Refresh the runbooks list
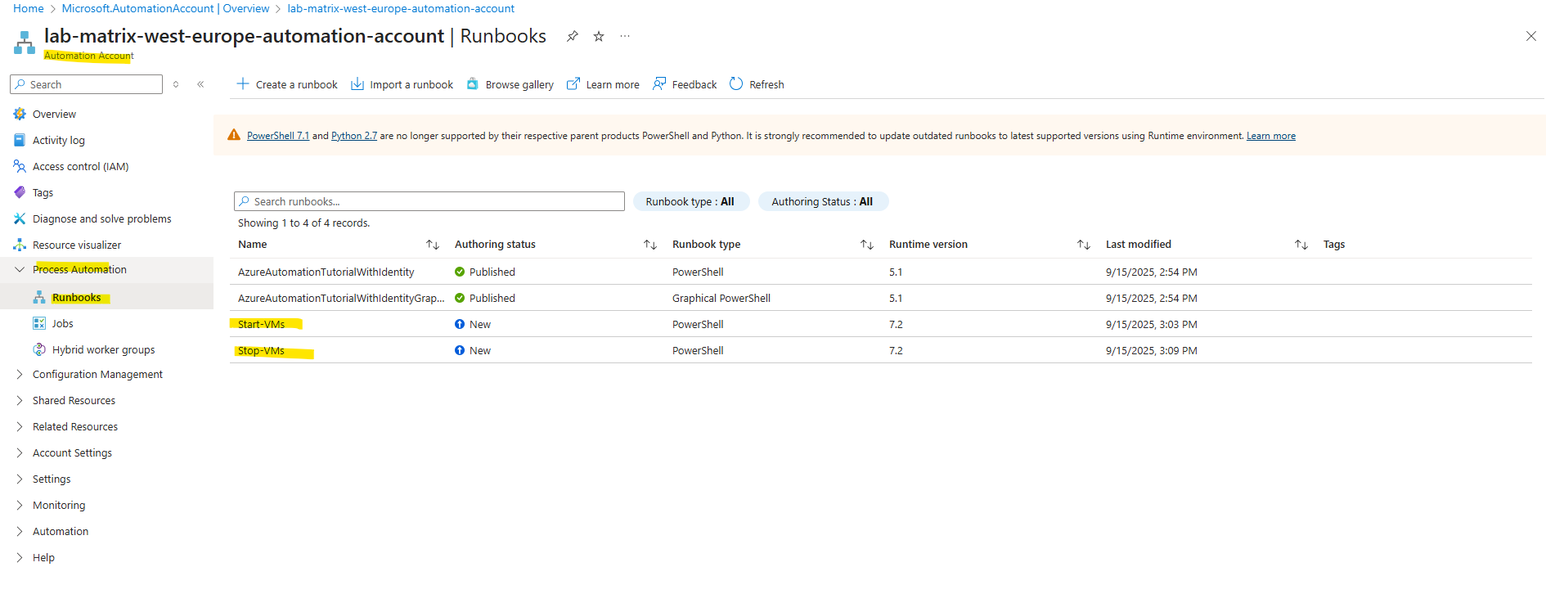The width and height of the screenshot is (1546, 603). point(757,84)
